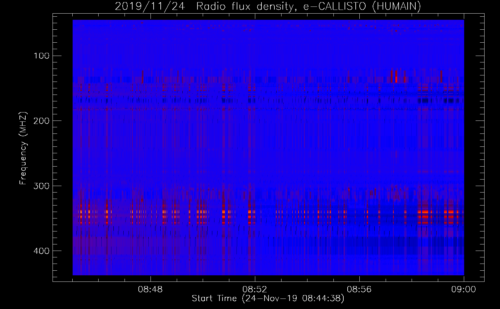
Task: Click the 08:48 time tick label
Action: (x=150, y=290)
